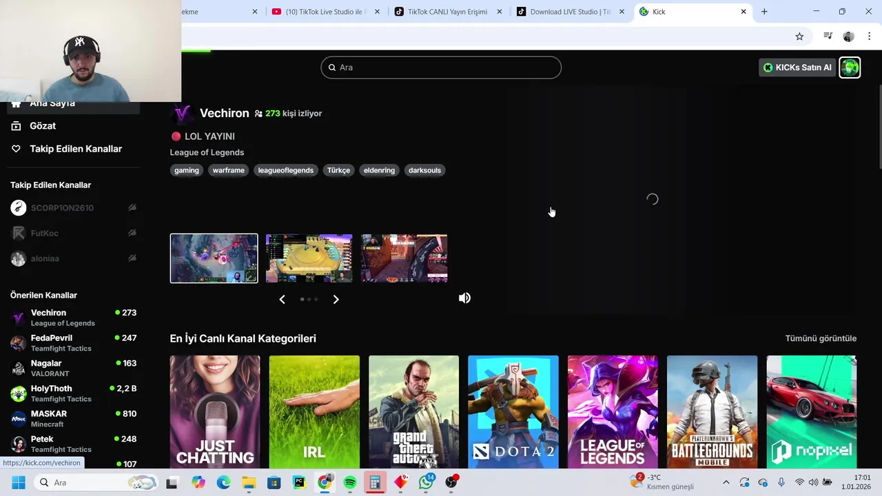Screen dimensions: 882x496
Task: Open recommended channel Vechiron in sidebar
Action: click(x=73, y=318)
